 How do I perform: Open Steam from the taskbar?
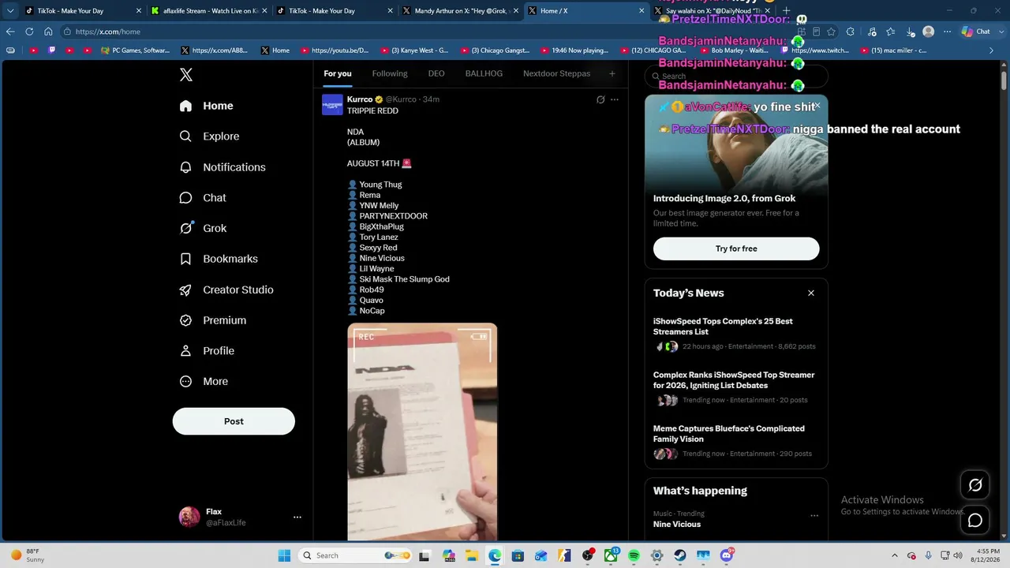click(679, 555)
